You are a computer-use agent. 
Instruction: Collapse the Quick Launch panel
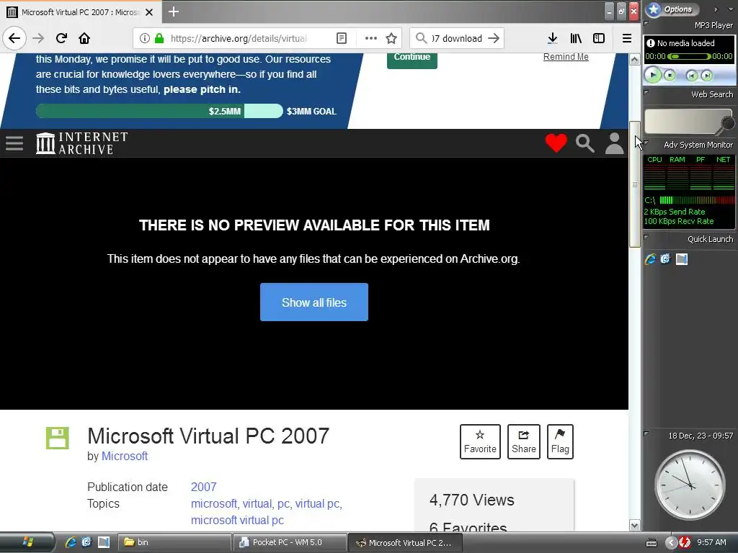[646, 237]
